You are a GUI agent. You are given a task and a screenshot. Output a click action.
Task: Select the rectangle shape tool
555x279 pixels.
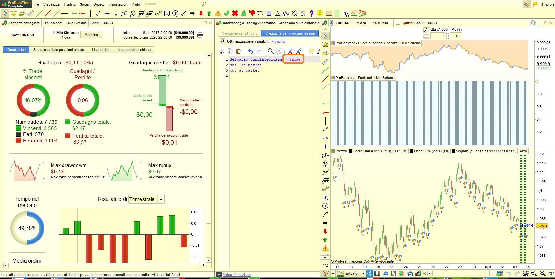(269, 13)
